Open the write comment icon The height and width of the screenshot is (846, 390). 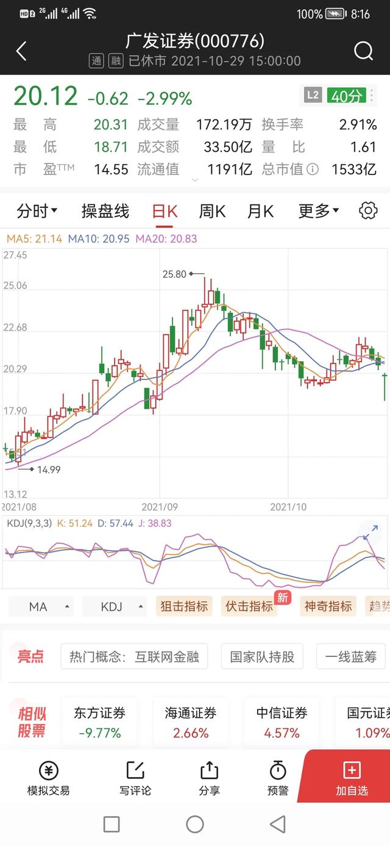(135, 771)
